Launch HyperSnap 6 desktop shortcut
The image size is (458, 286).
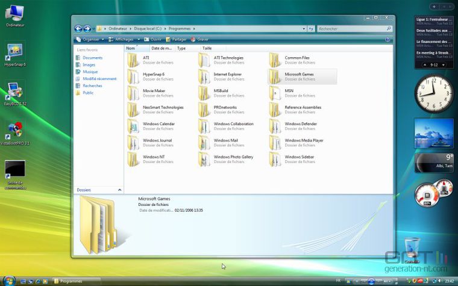(x=15, y=55)
